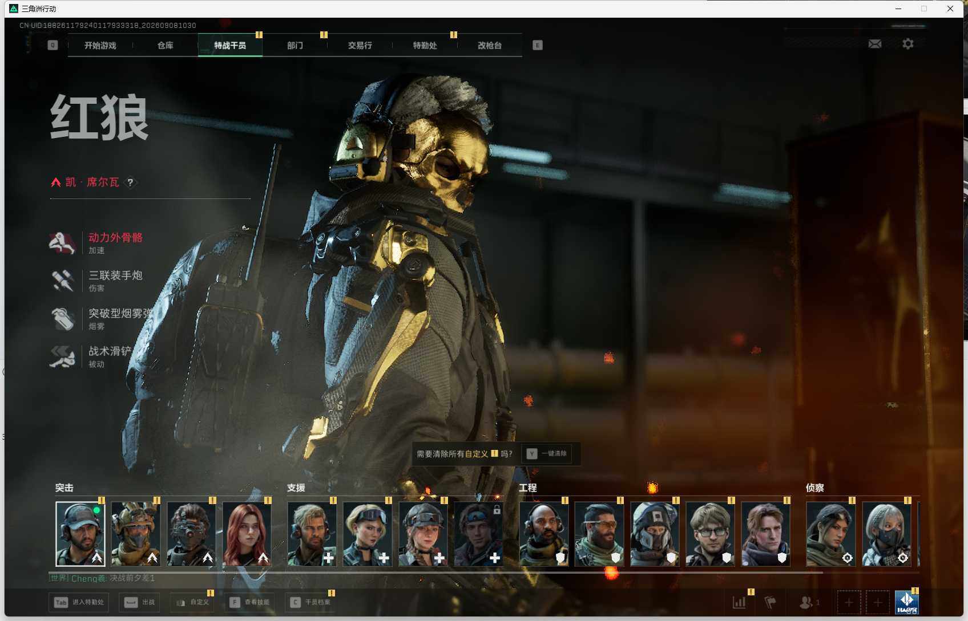This screenshot has width=968, height=621.
Task: Select the bearded blond 支援 operator
Action: coord(312,534)
